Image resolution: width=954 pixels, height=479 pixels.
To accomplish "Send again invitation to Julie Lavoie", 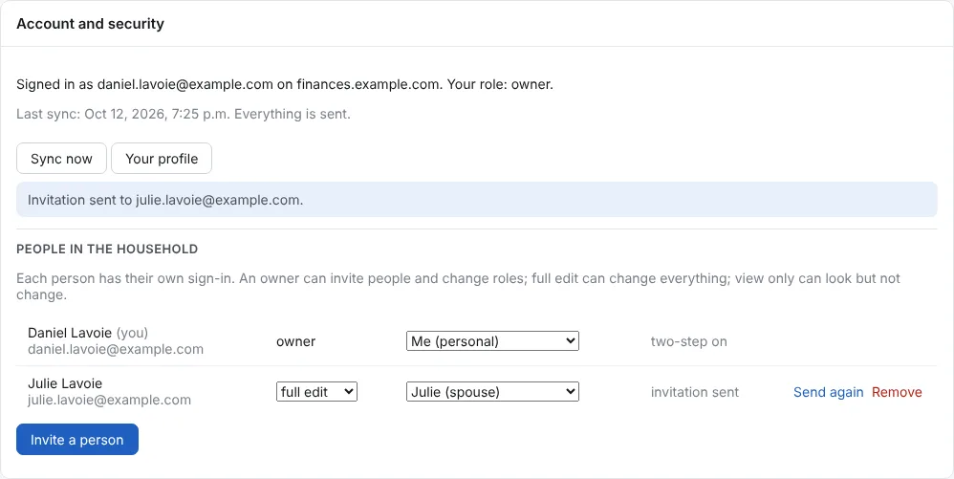I will tap(828, 392).
